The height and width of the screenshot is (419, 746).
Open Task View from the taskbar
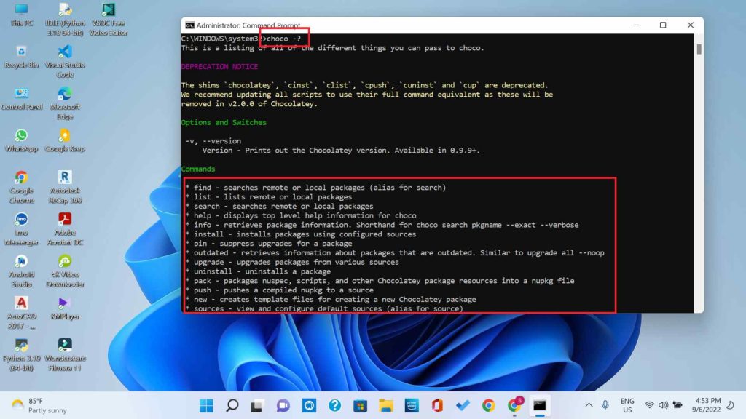click(257, 405)
